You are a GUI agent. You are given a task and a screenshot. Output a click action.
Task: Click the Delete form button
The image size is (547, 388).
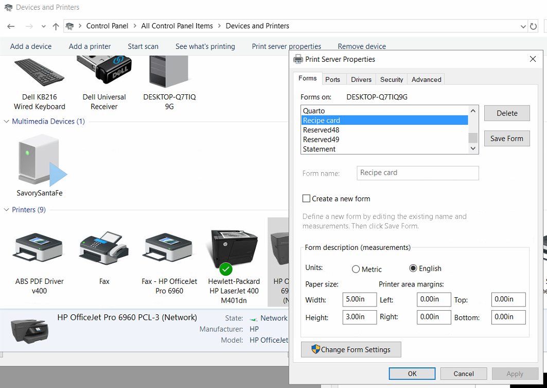click(507, 113)
